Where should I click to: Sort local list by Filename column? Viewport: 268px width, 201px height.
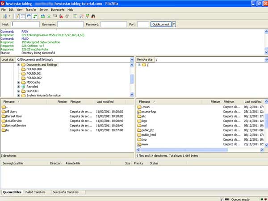[x=24, y=102]
